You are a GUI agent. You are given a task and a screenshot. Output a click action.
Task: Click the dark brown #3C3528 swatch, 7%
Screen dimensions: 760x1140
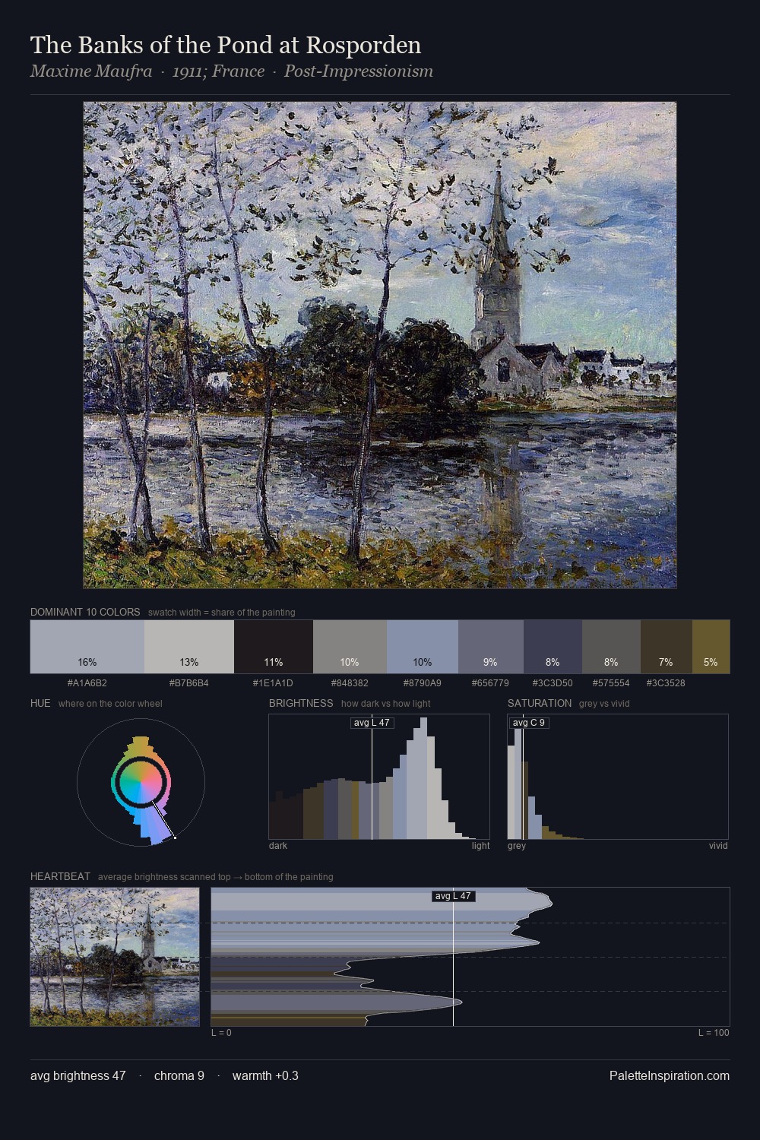(667, 647)
